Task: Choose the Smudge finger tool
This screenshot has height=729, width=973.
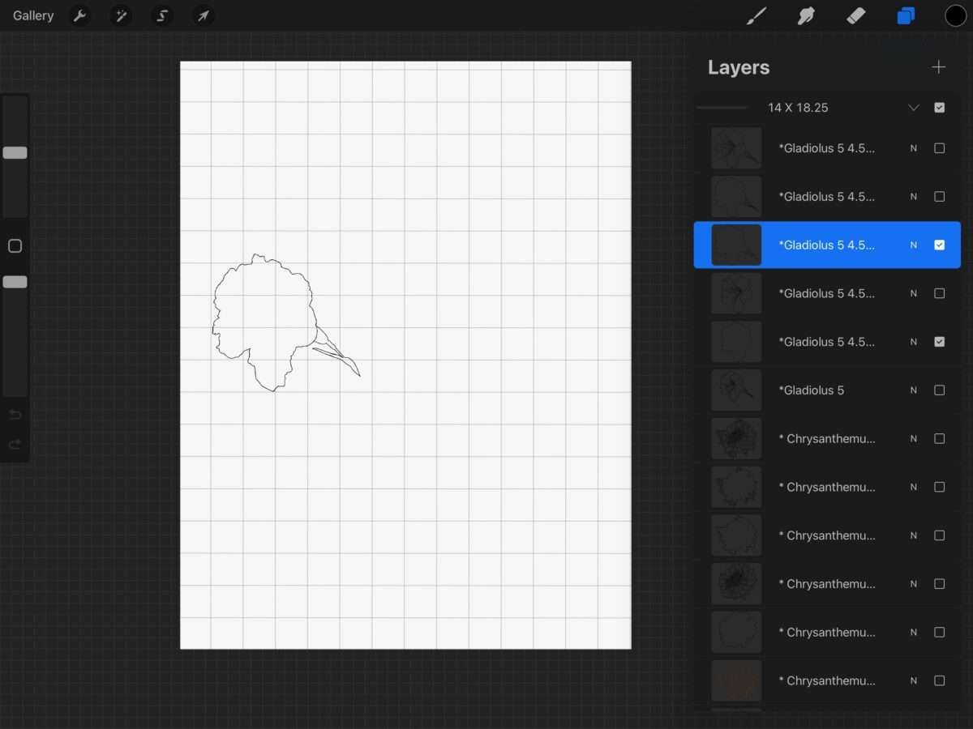Action: [x=805, y=16]
